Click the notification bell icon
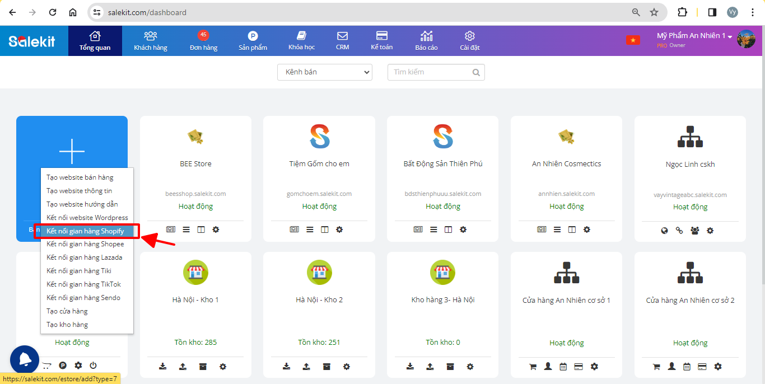 click(x=25, y=360)
